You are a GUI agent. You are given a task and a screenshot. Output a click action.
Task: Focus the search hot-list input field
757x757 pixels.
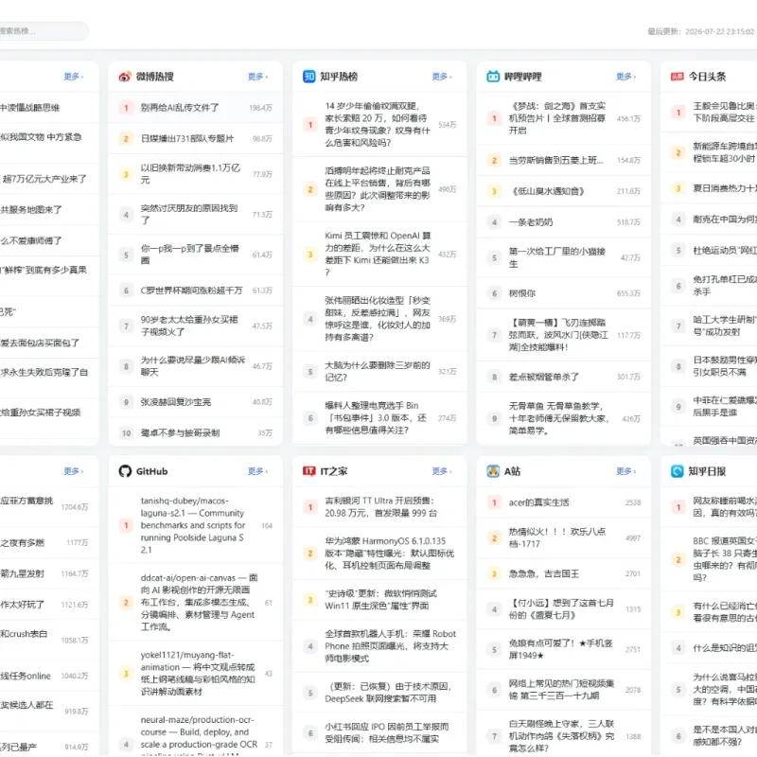pyautogui.click(x=43, y=31)
